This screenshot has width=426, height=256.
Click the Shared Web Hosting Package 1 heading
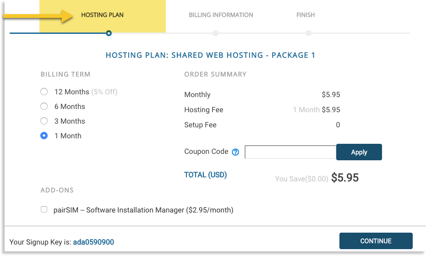210,55
